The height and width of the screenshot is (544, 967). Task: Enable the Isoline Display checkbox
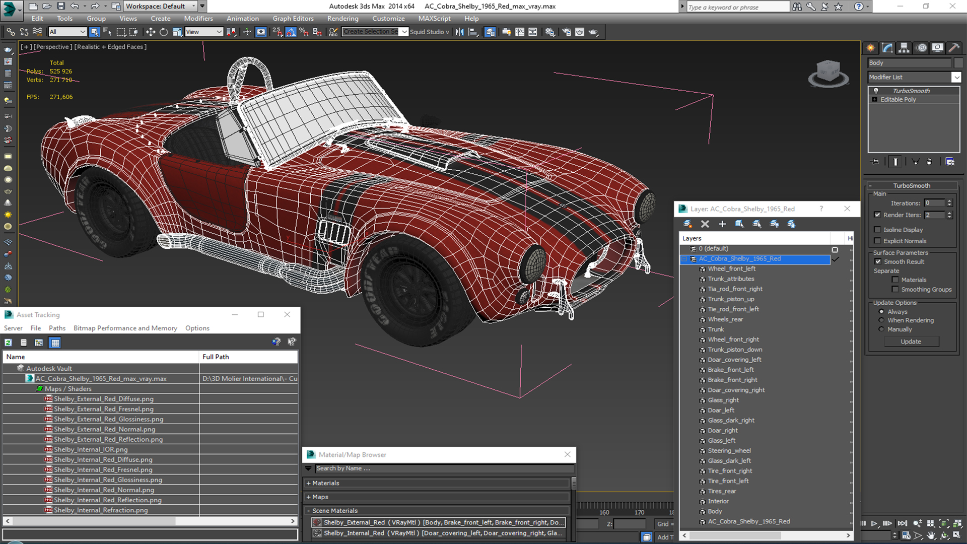coord(877,230)
